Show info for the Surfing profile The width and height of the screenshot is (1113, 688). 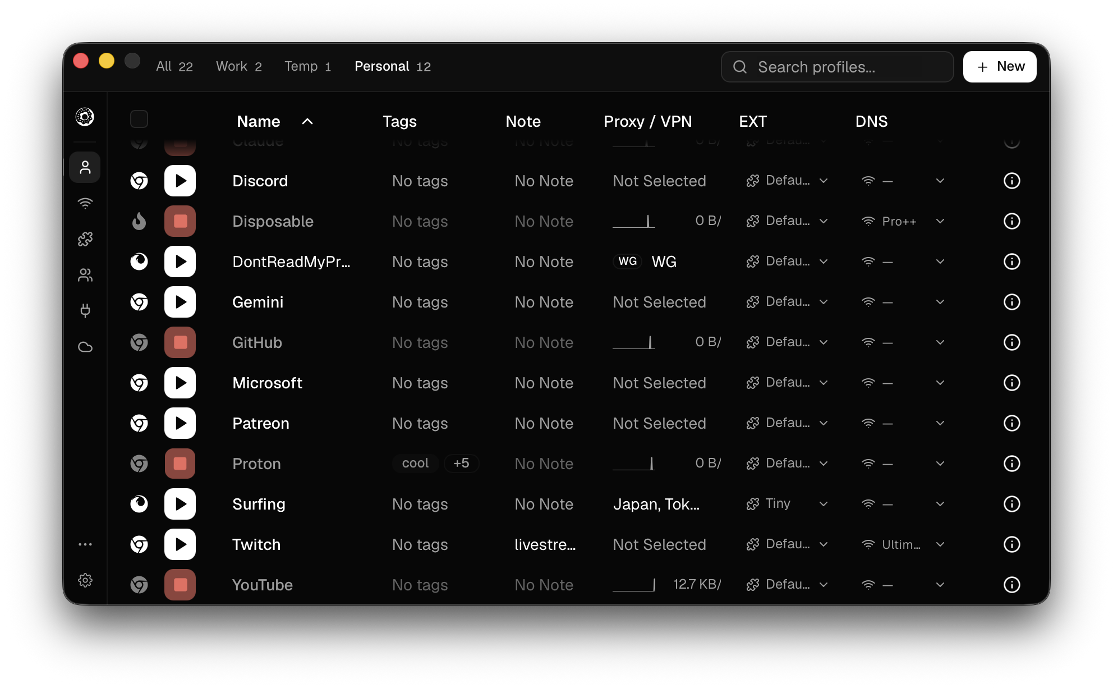1011,504
